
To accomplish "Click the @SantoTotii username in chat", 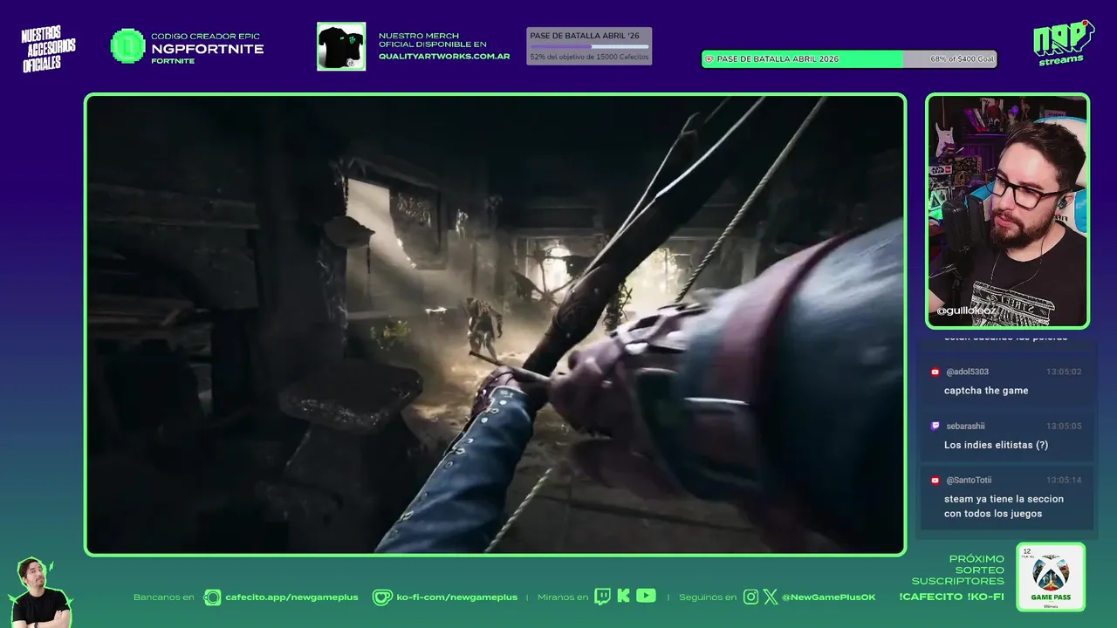I will [969, 480].
